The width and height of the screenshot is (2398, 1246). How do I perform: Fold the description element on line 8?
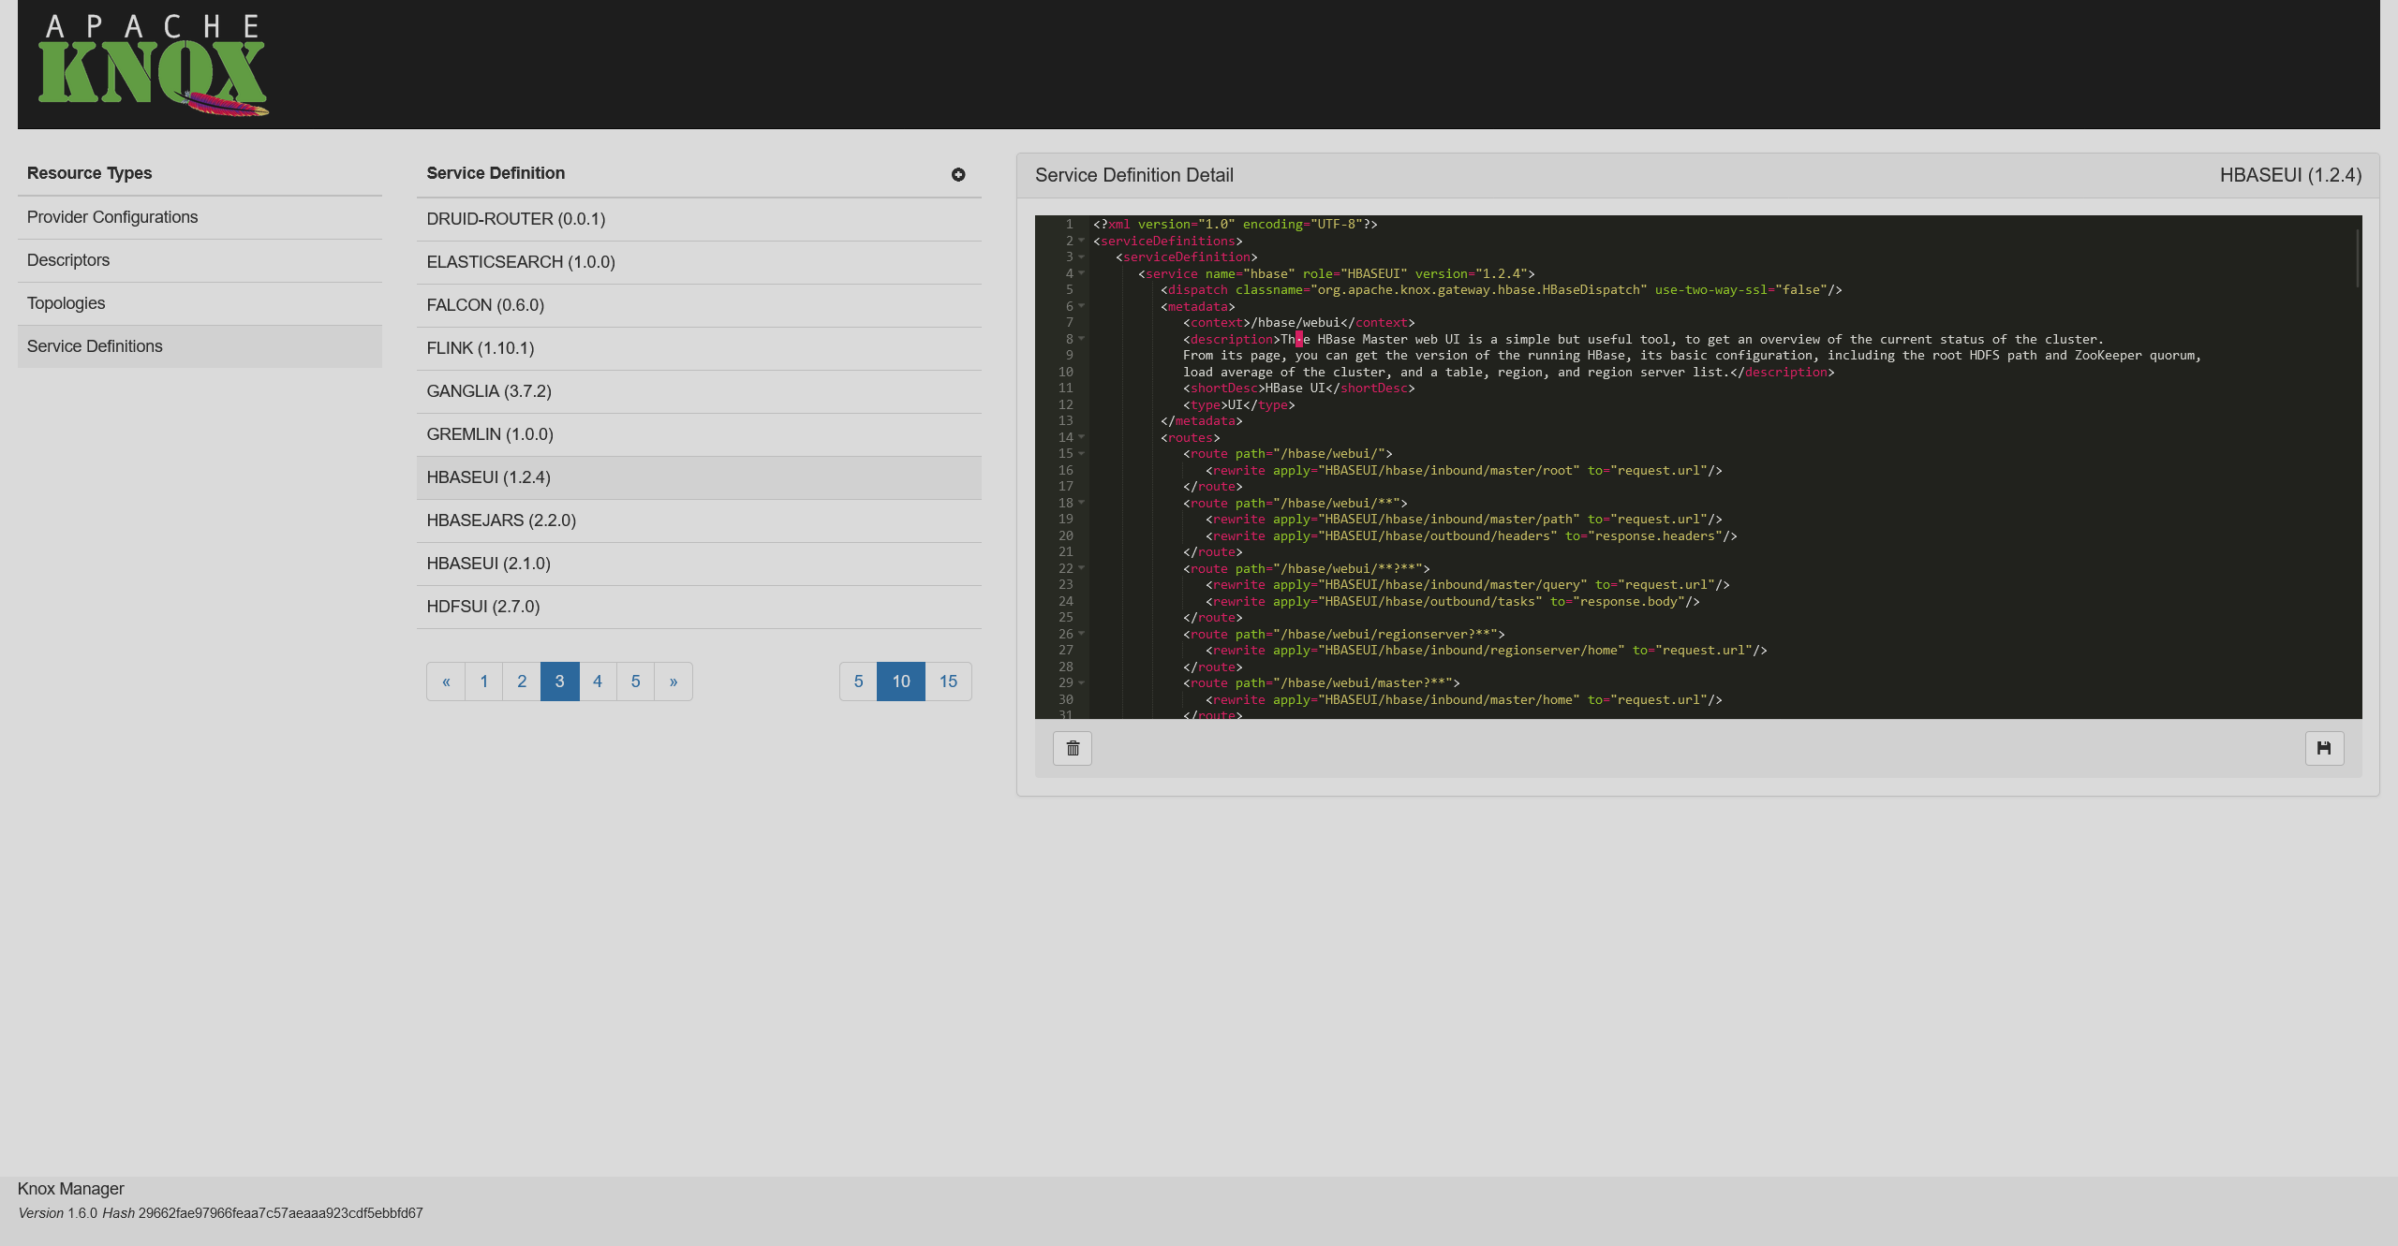click(x=1082, y=339)
